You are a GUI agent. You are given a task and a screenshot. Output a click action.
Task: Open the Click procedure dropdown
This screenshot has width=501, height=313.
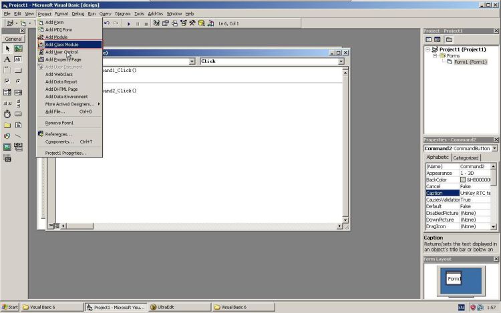tap(341, 61)
